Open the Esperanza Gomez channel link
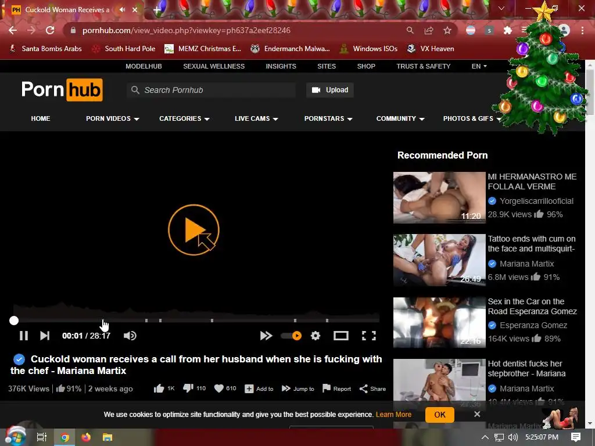595x446 pixels. [533, 325]
